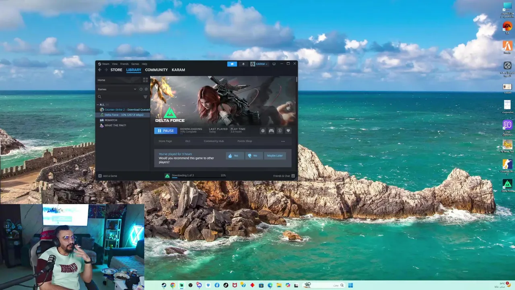
Task: Click the Windows Start button
Action: (350, 285)
